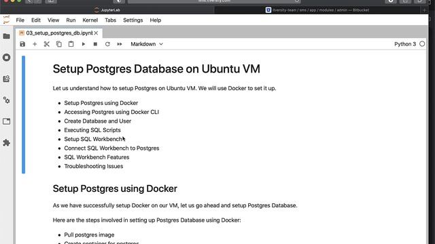Open the Commands palette sidebar icon
The width and height of the screenshot is (435, 244).
(6, 79)
